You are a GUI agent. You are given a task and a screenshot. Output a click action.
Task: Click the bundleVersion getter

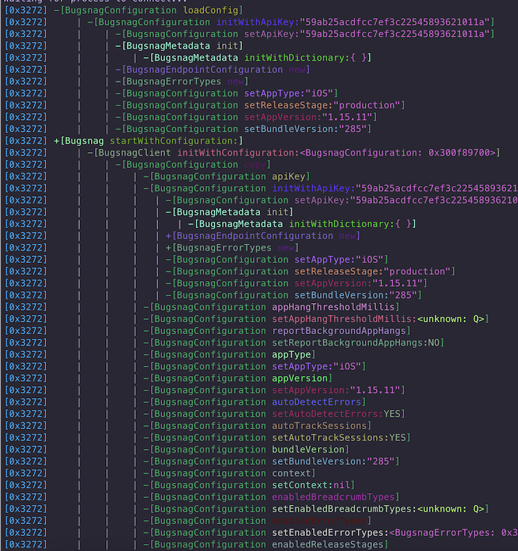pyautogui.click(x=308, y=450)
